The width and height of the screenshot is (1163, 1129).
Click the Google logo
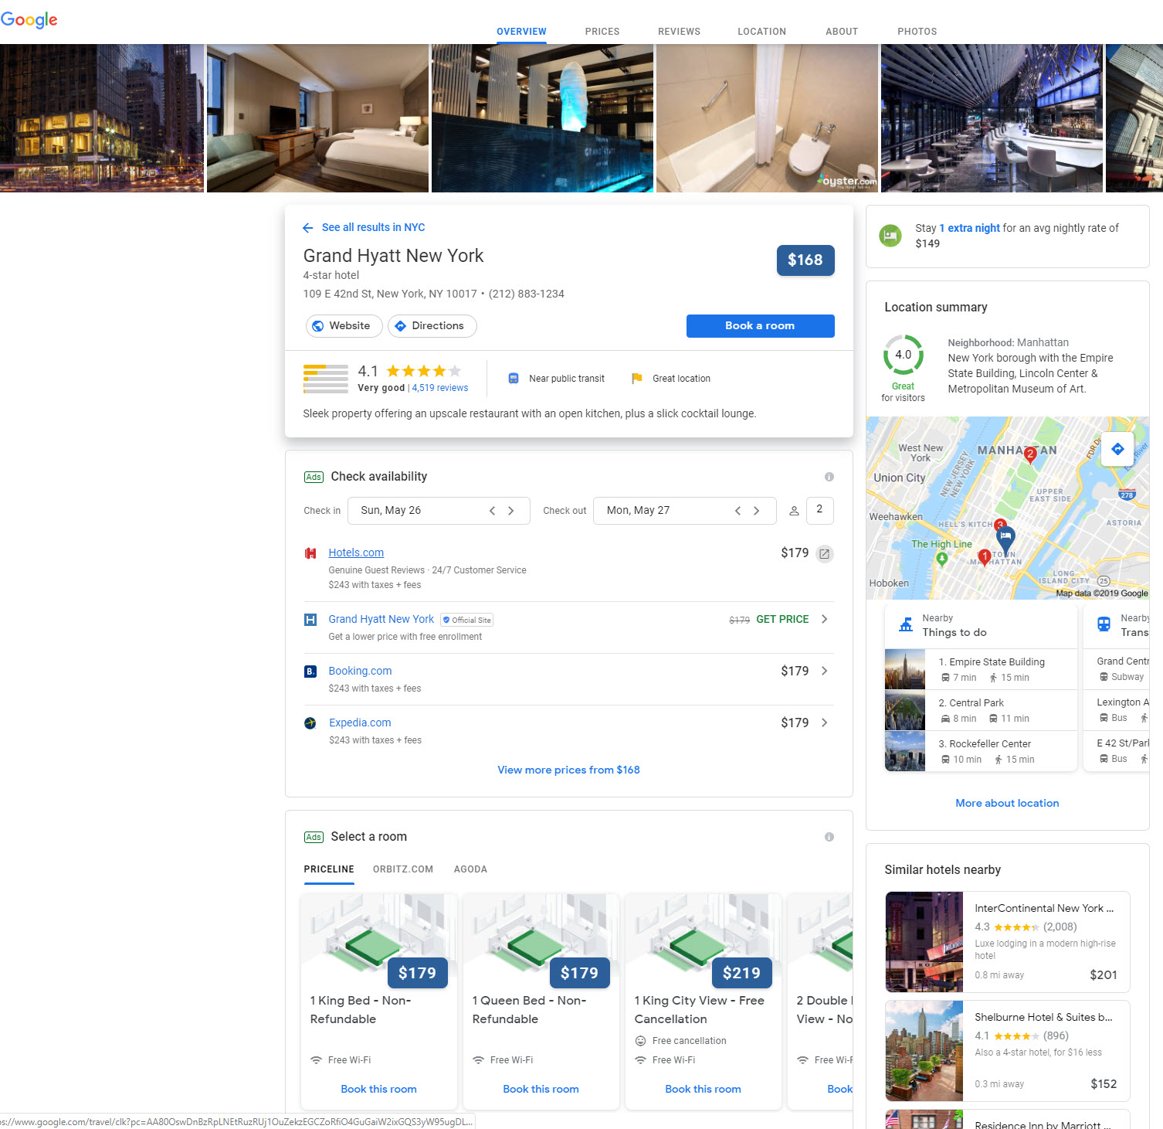pos(29,19)
